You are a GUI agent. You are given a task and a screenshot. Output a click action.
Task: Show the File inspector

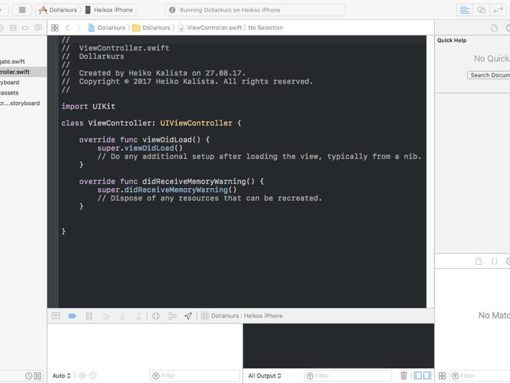494,28
